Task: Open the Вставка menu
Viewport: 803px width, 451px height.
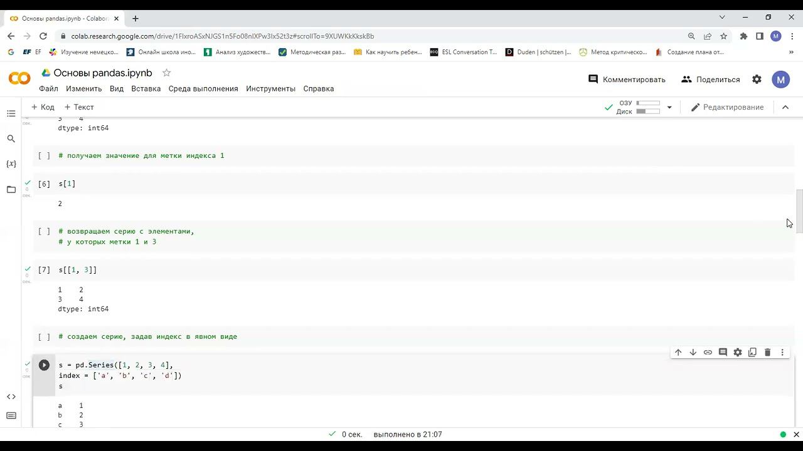Action: pyautogui.click(x=146, y=88)
